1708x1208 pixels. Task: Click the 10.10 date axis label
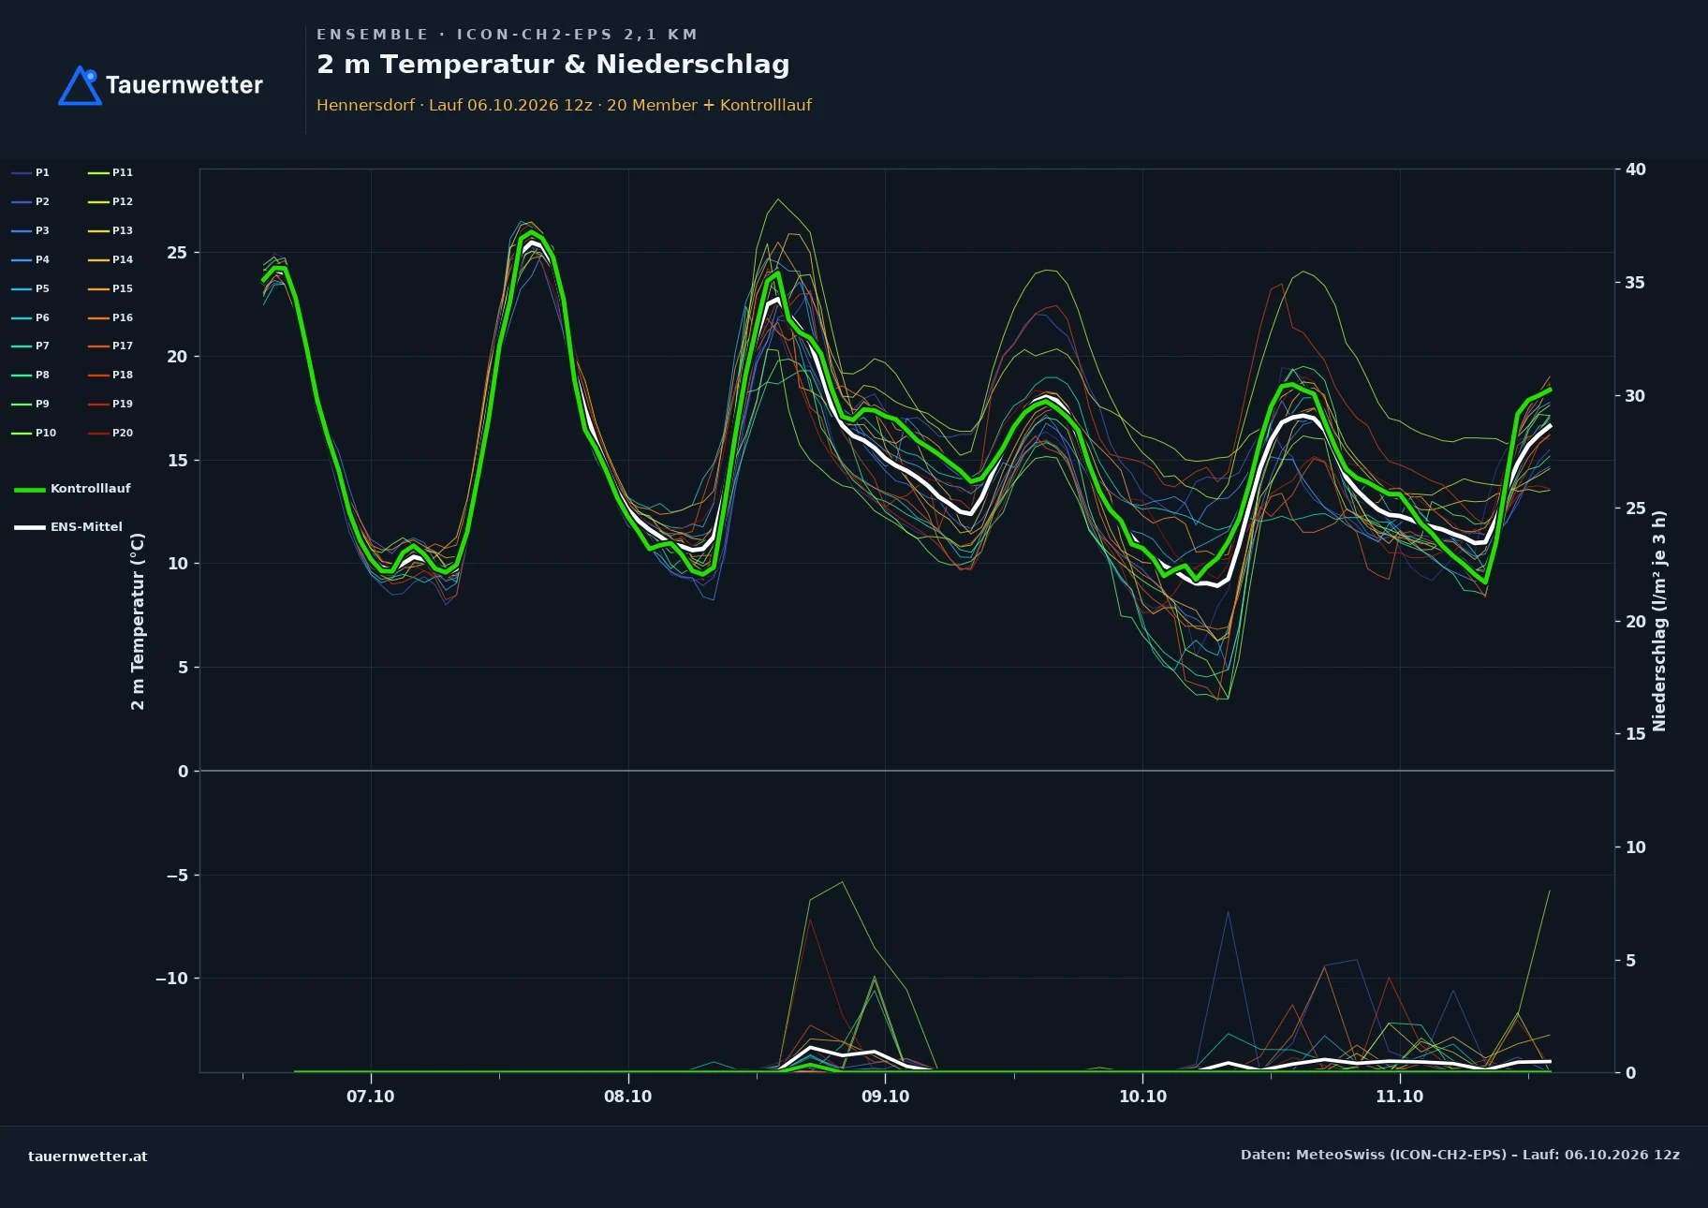click(1142, 1097)
